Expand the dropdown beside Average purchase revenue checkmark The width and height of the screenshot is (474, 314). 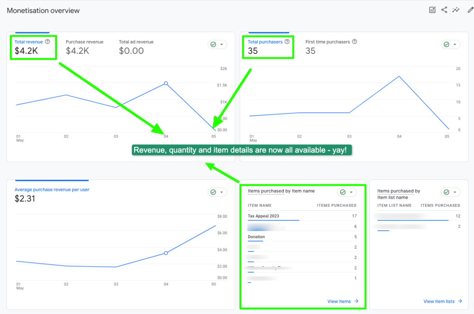(221, 192)
